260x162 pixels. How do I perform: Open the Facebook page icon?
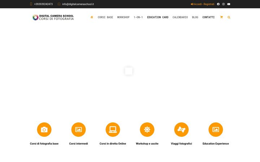point(218,4)
